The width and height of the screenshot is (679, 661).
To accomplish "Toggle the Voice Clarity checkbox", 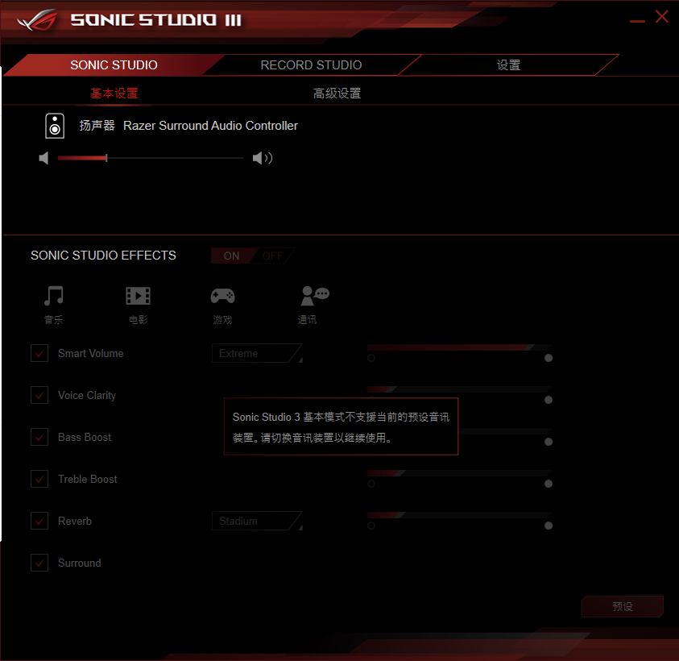I will tap(39, 395).
